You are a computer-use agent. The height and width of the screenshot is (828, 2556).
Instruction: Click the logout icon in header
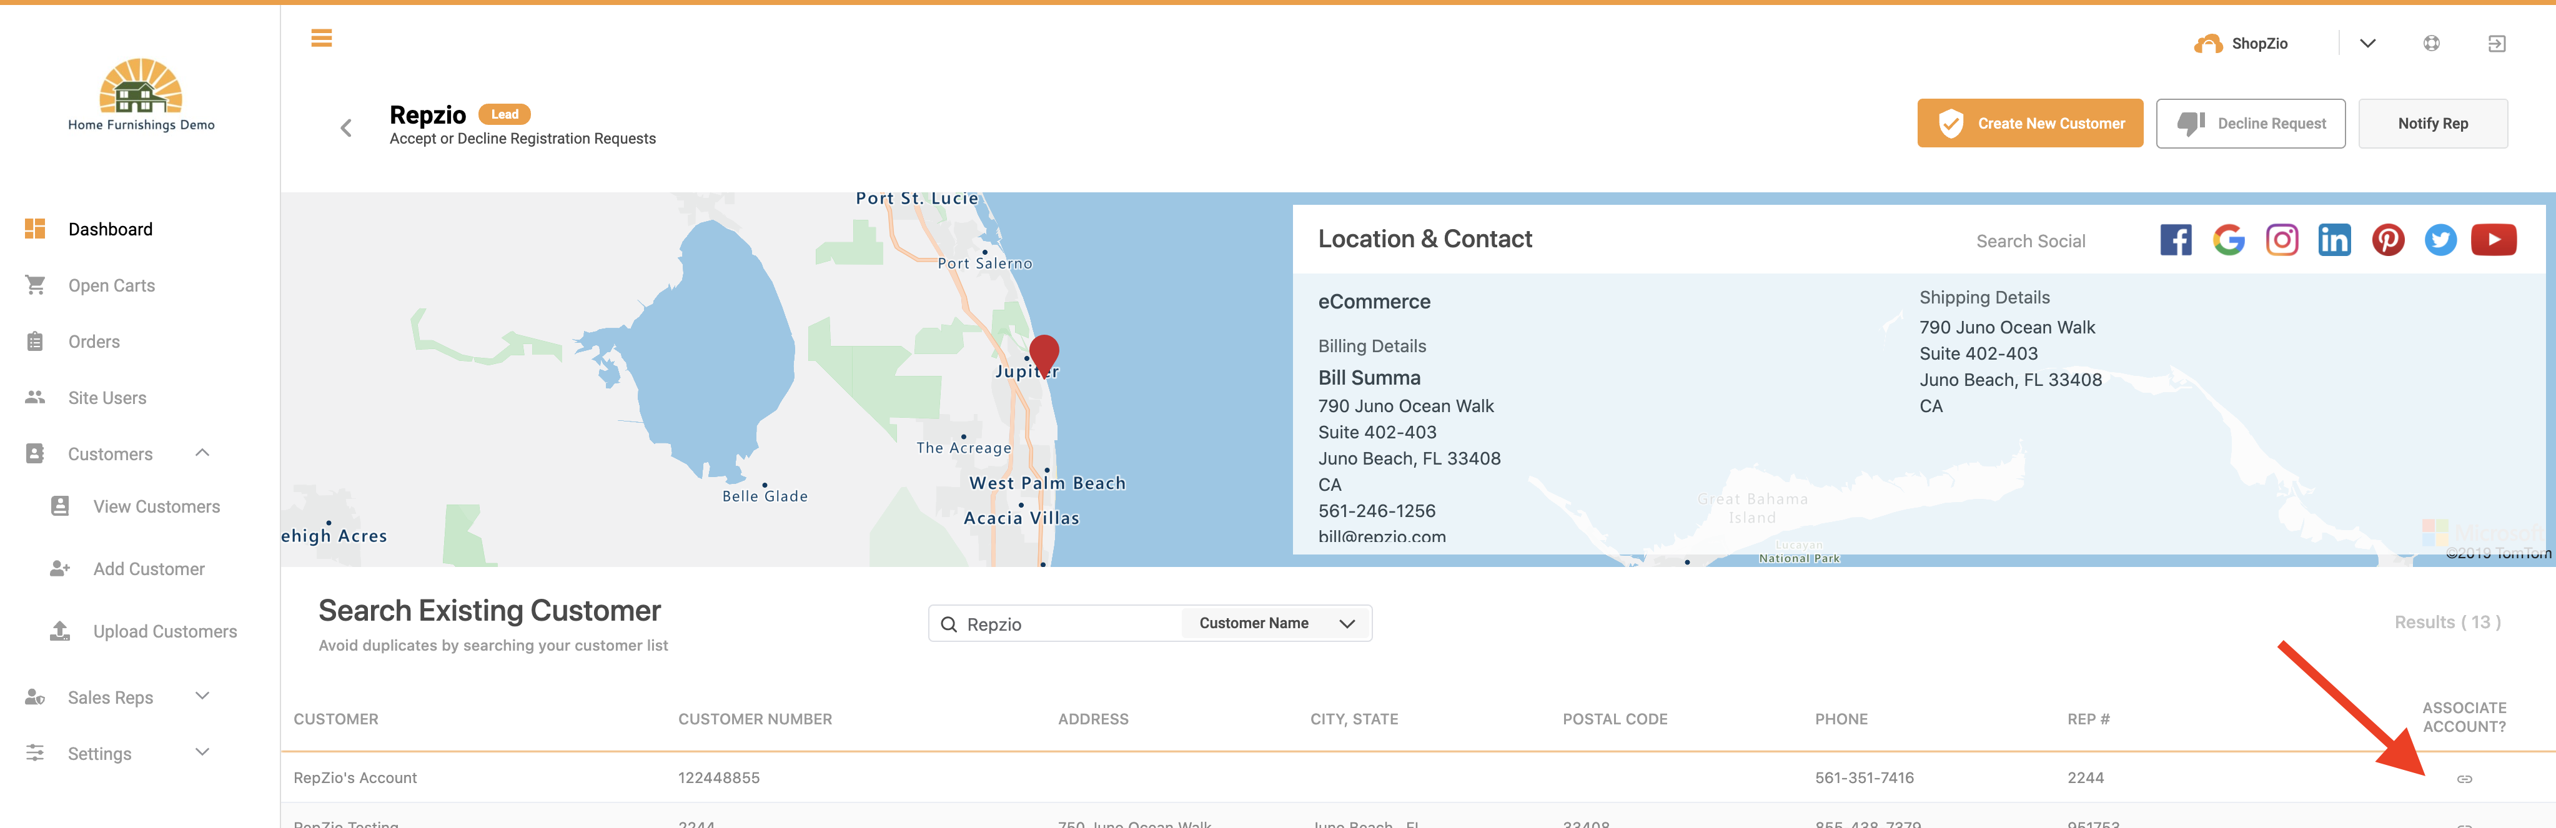pos(2497,44)
